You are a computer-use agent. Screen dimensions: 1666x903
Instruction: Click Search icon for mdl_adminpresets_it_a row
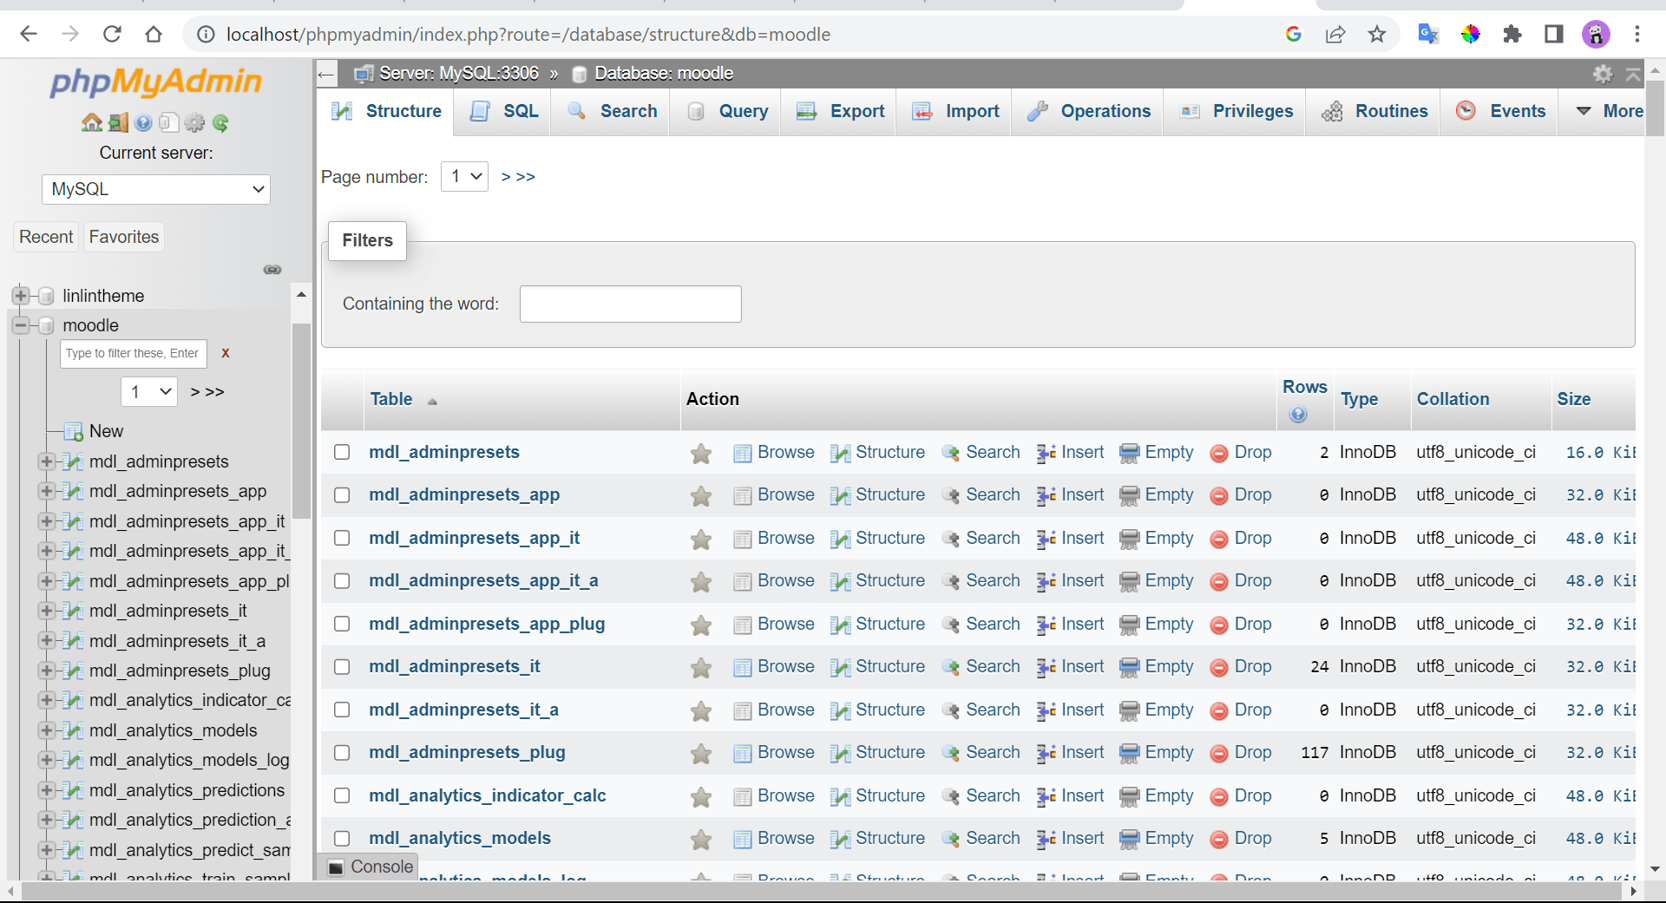click(x=951, y=711)
